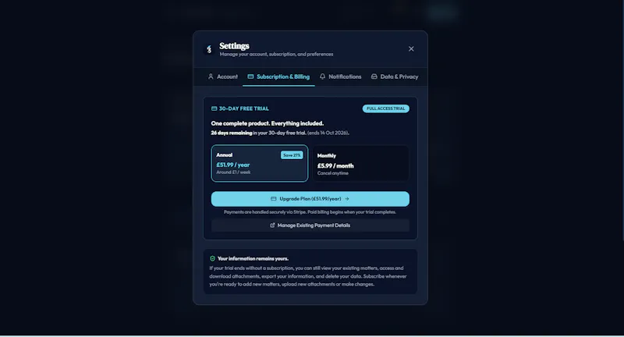Click the FULL ACCESS TRIAL badge
This screenshot has width=624, height=337.
[385, 108]
